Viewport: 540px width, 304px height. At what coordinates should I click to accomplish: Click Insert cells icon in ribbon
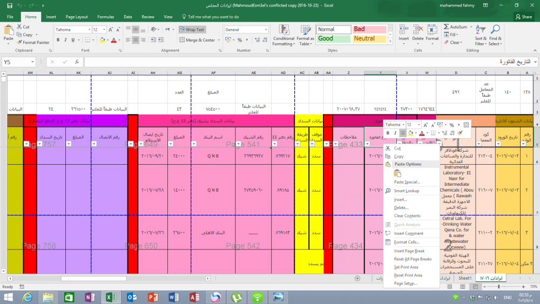pos(403,30)
